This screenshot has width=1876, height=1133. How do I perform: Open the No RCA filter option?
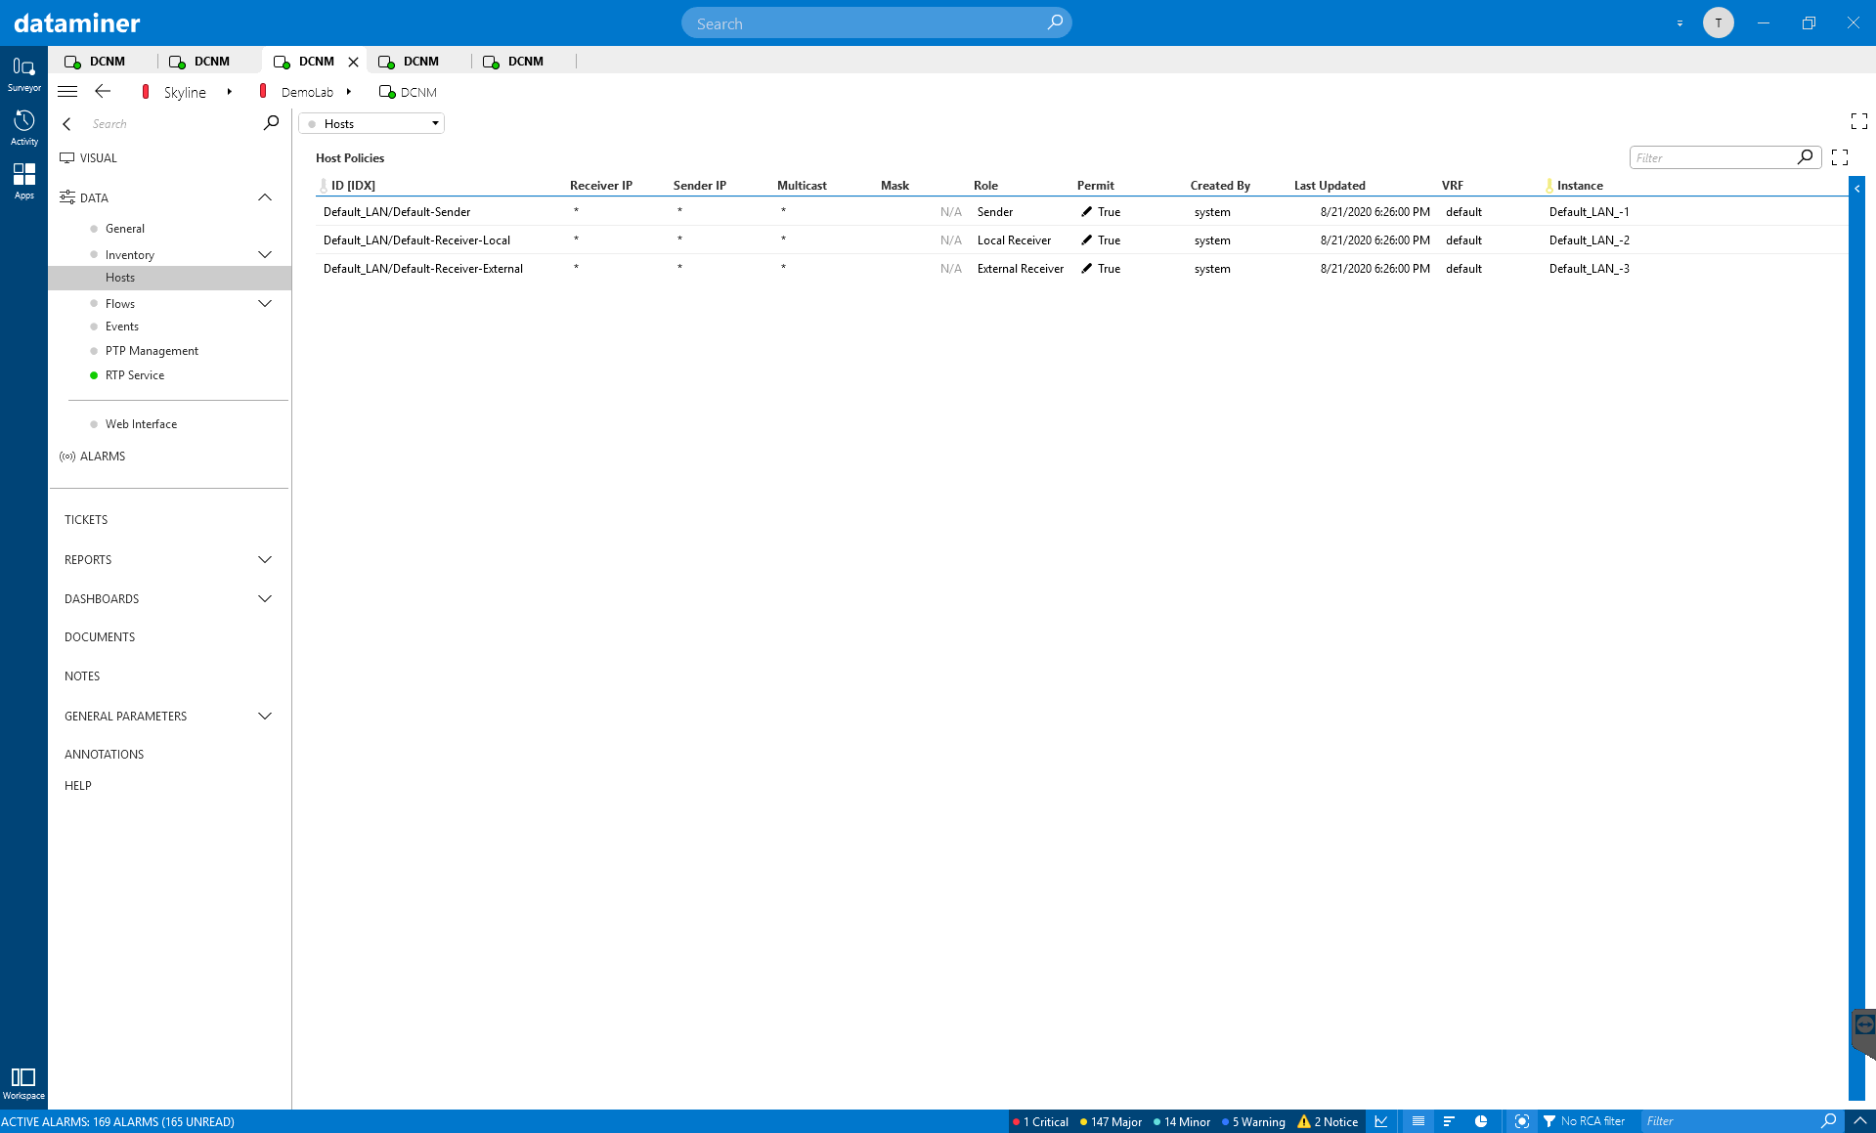[1584, 1121]
